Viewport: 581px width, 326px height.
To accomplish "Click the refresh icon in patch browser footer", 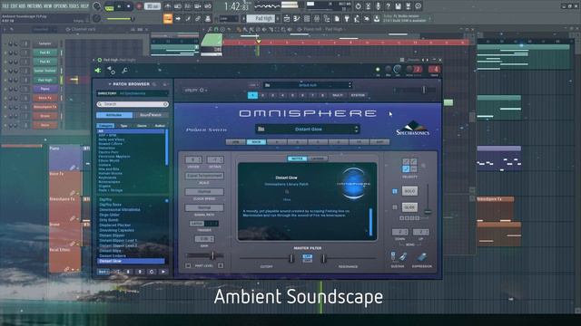I will click(x=152, y=272).
